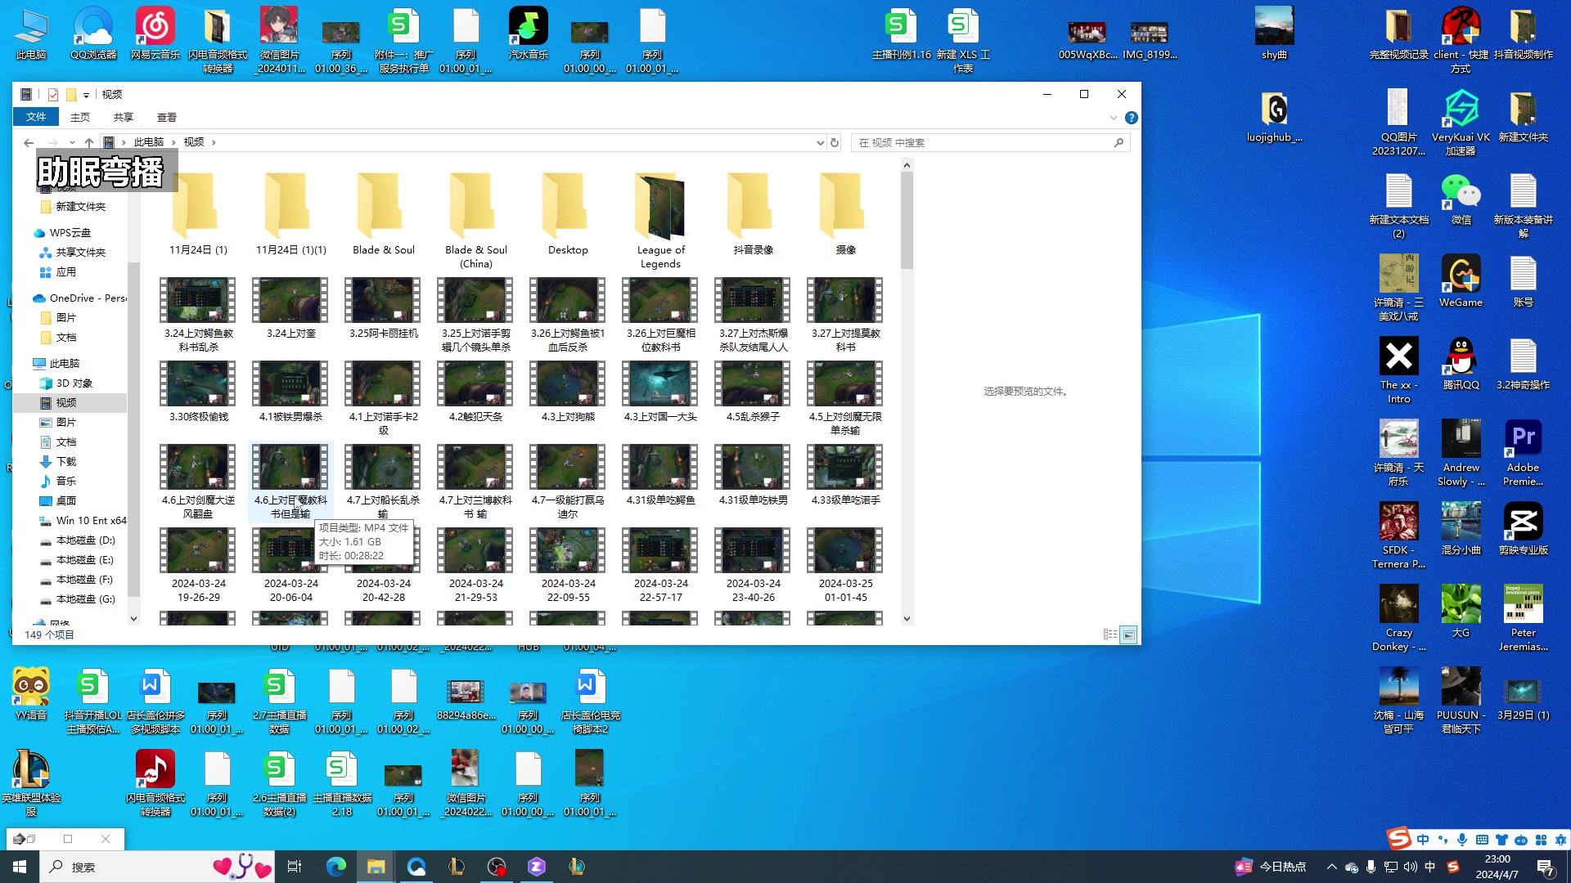Launch 英雄联盟体验服 desktop shortcut
The height and width of the screenshot is (883, 1571).
tap(31, 783)
